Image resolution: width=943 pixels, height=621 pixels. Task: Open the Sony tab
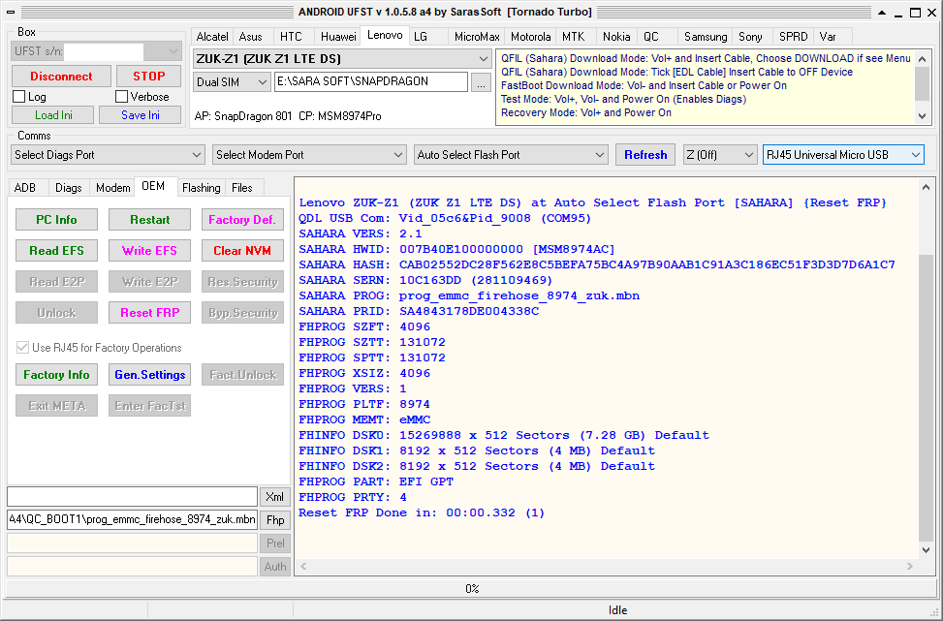coord(750,37)
